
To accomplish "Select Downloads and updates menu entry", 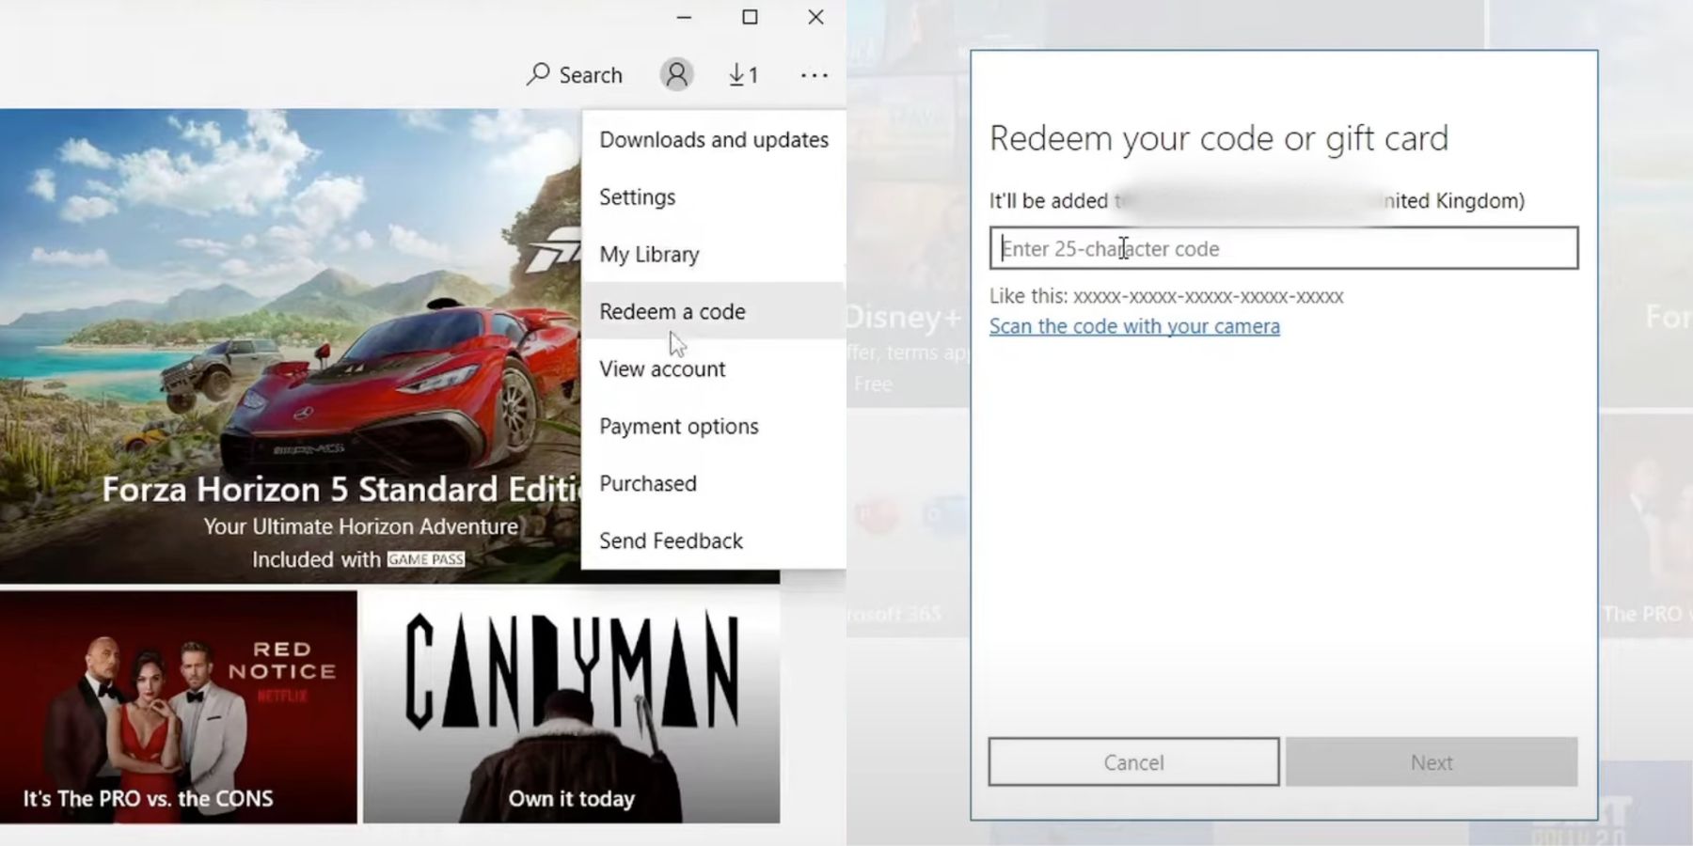I will [714, 139].
